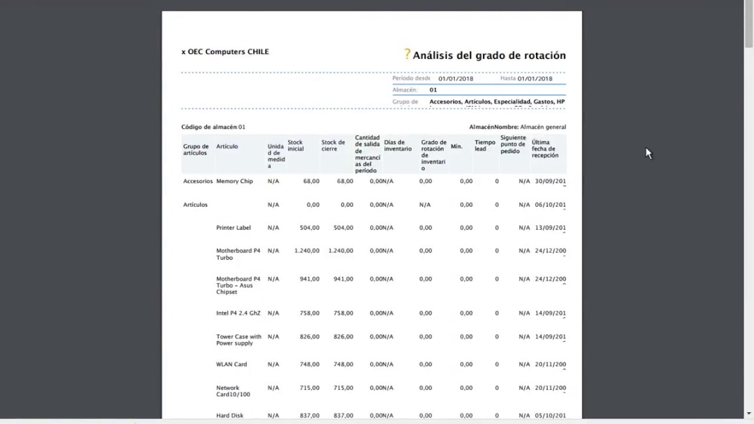Screen dimensions: 754x424
Task: Click 'Grado de rotación de inventario' header
Action: coord(434,155)
